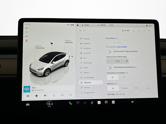
Task: Tap the passenger airbag status icon
Action: point(150,26)
